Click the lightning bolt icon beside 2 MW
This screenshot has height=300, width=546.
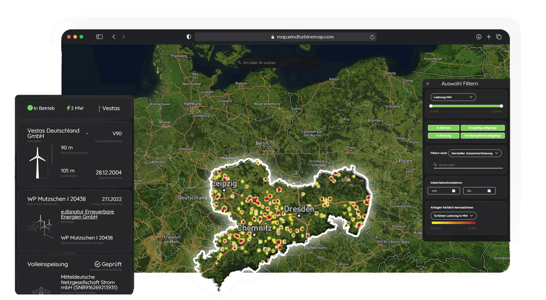tap(68, 108)
